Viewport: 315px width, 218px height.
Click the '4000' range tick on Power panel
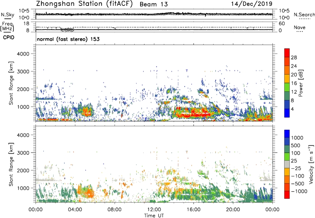pyautogui.click(x=23, y=54)
